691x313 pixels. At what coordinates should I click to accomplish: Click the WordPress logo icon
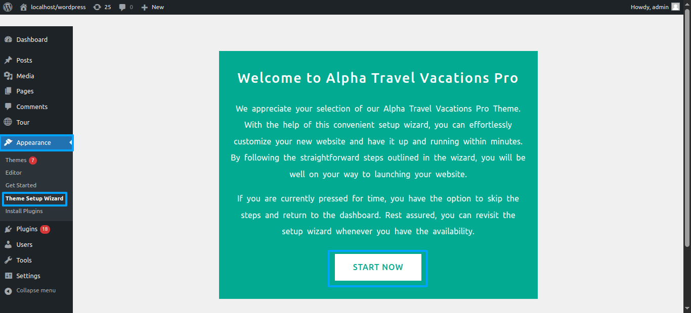tap(8, 7)
